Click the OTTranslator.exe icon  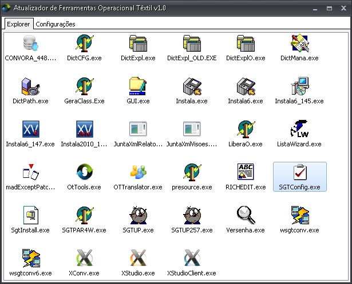138,173
